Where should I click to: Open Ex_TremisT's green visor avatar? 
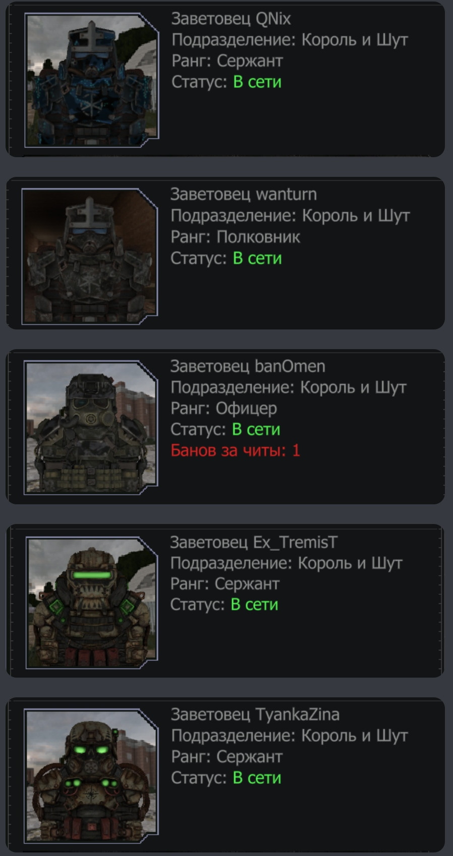[92, 602]
